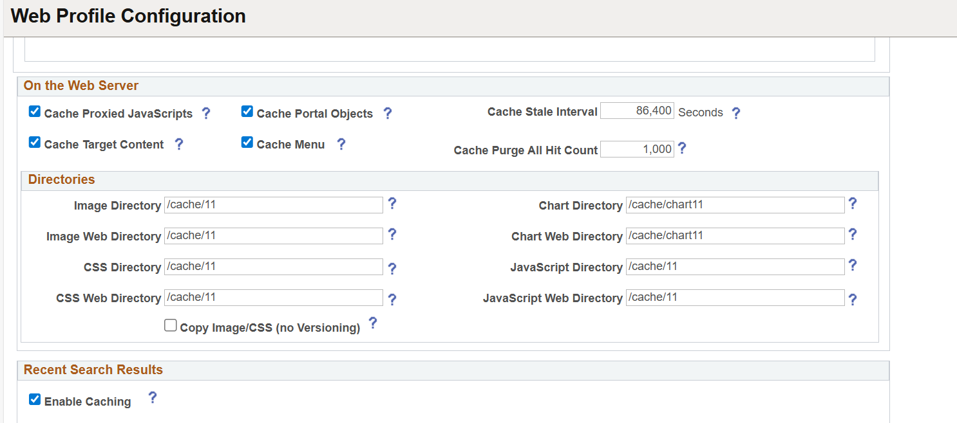Show help for JavaScript Web Directory
The width and height of the screenshot is (957, 423).
pos(853,299)
